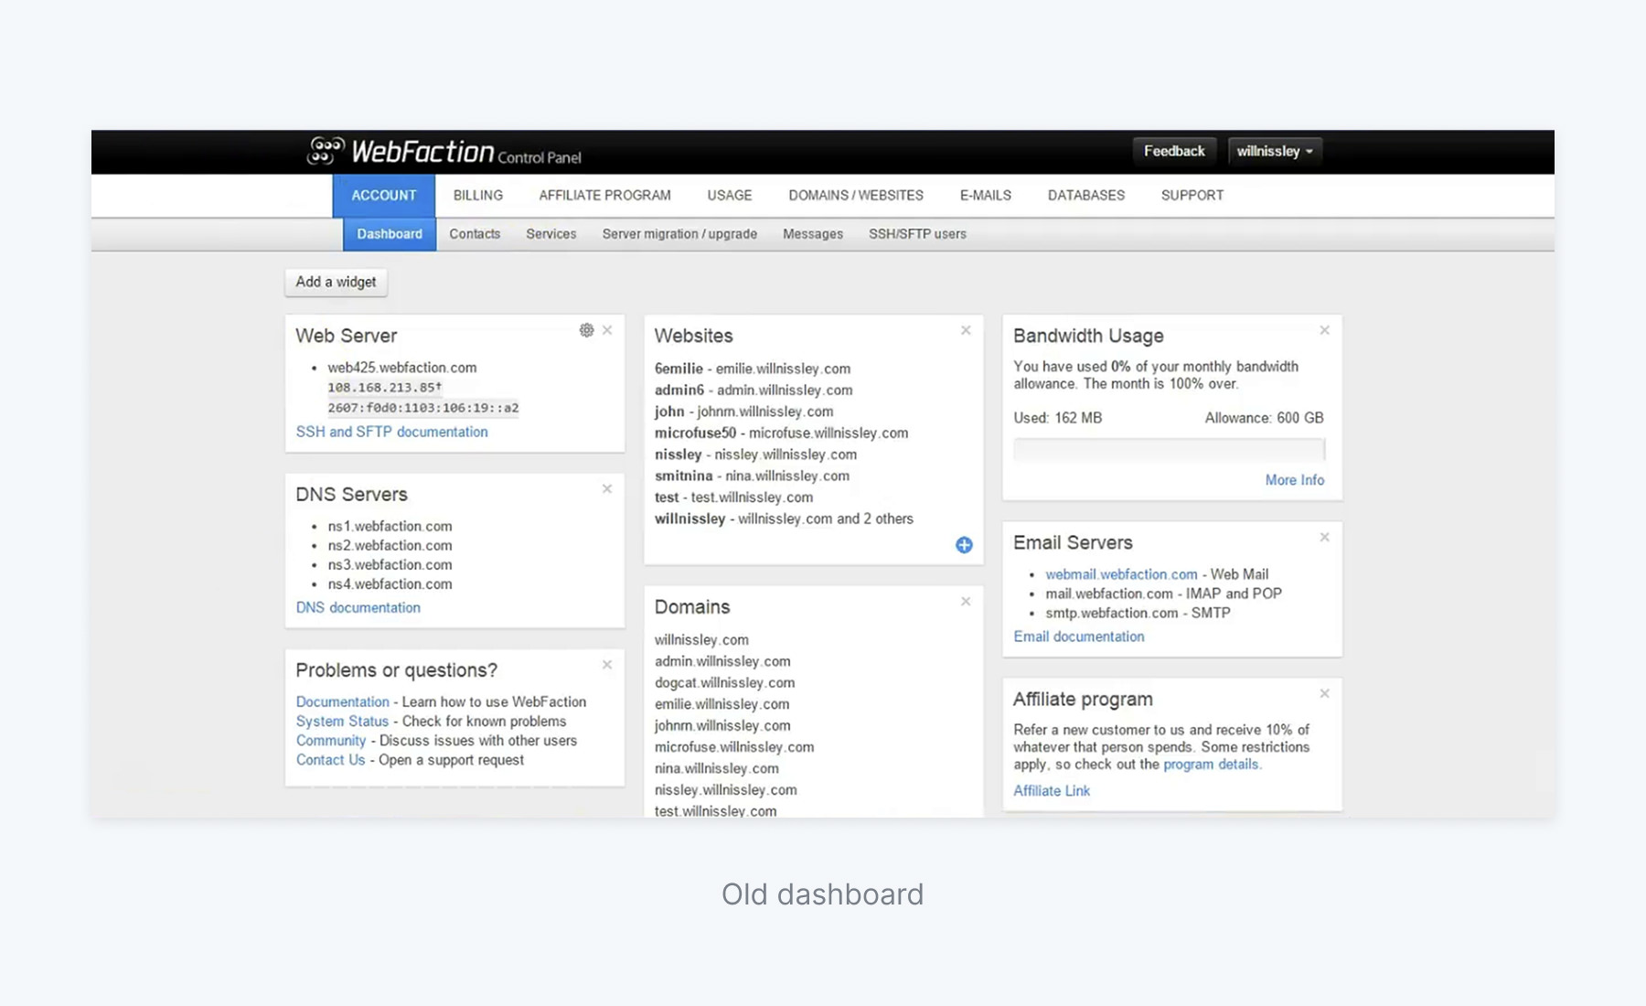Close the Websites widget

pyautogui.click(x=966, y=330)
